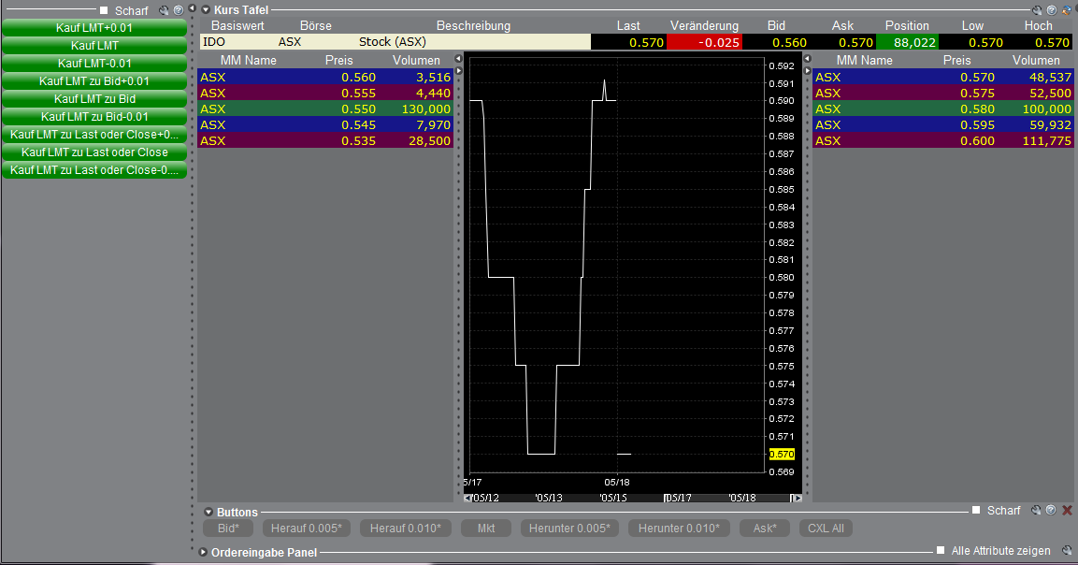Click Kurs Tafel refresh arrows icon

click(1066, 10)
